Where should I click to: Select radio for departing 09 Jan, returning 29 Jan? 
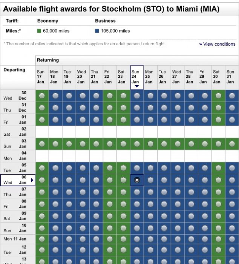205,216
